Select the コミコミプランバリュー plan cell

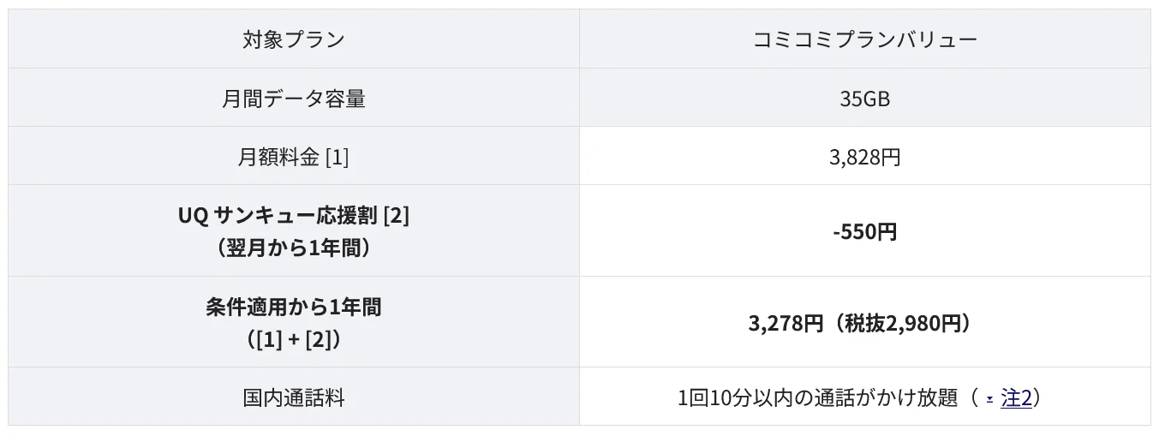[864, 39]
